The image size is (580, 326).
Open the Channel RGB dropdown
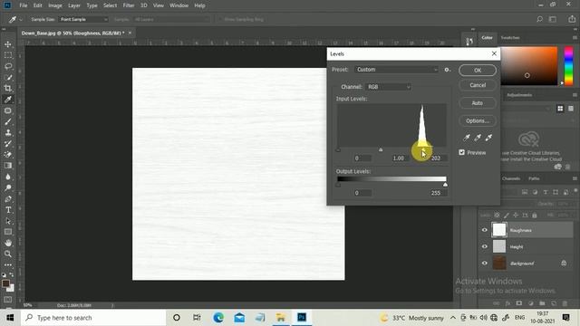click(x=388, y=87)
